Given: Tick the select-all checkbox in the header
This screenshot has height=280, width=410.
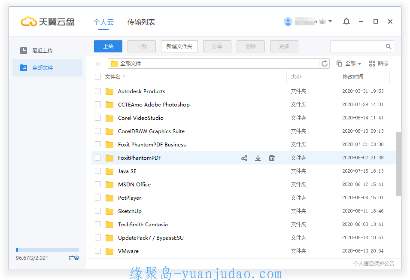Looking at the screenshot, I should pyautogui.click(x=98, y=77).
